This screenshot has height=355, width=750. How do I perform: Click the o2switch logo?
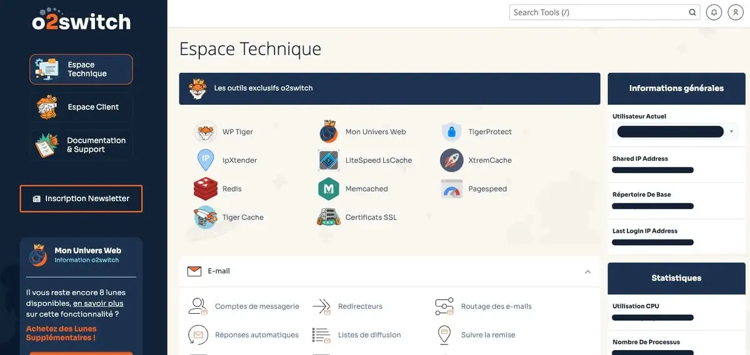(81, 19)
